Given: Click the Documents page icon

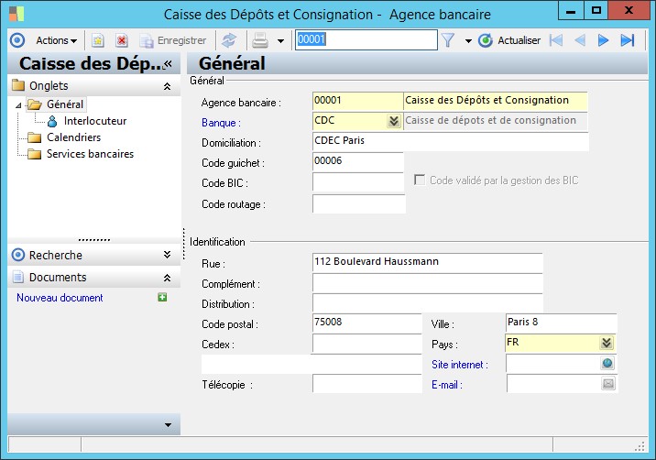Looking at the screenshot, I should coord(18,277).
